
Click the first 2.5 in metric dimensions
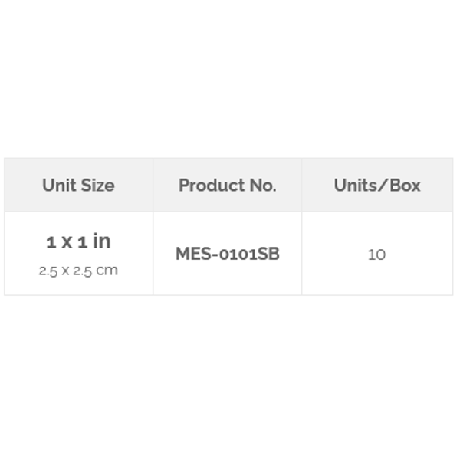click(48, 271)
